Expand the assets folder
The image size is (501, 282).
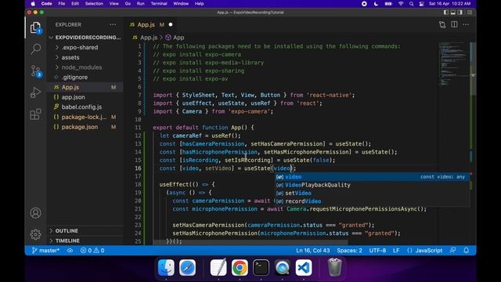(x=85, y=57)
